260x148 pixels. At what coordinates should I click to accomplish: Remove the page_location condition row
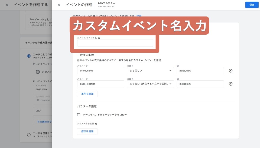pyautogui.click(x=230, y=84)
